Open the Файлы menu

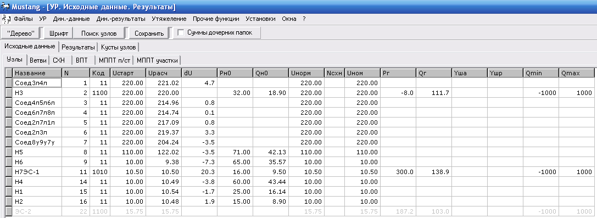click(23, 19)
